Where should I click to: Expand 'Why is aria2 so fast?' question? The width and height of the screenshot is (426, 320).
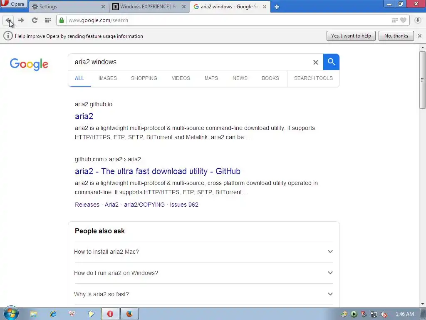(x=203, y=294)
